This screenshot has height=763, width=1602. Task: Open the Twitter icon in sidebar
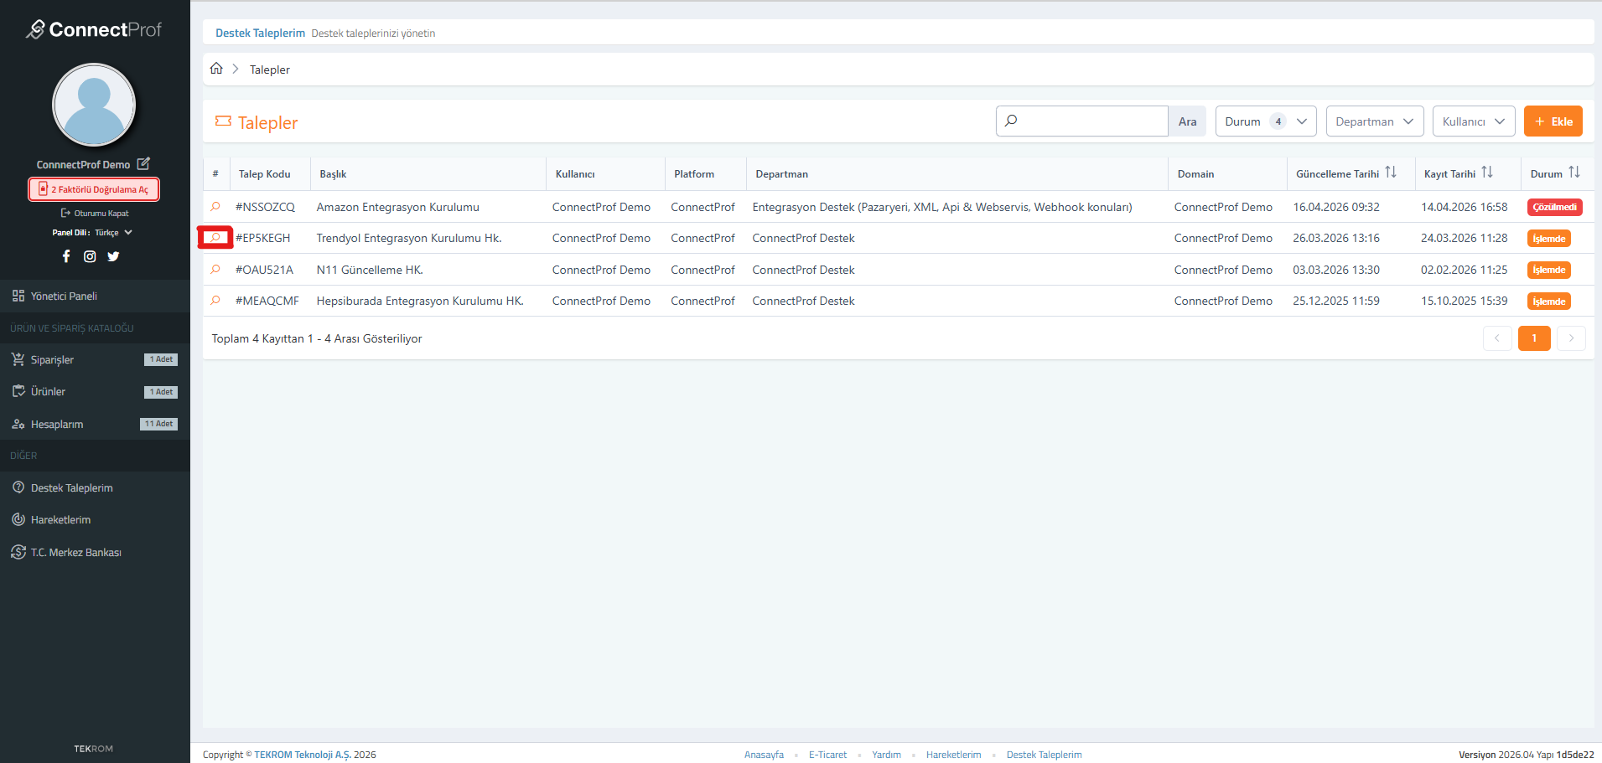pyautogui.click(x=113, y=256)
